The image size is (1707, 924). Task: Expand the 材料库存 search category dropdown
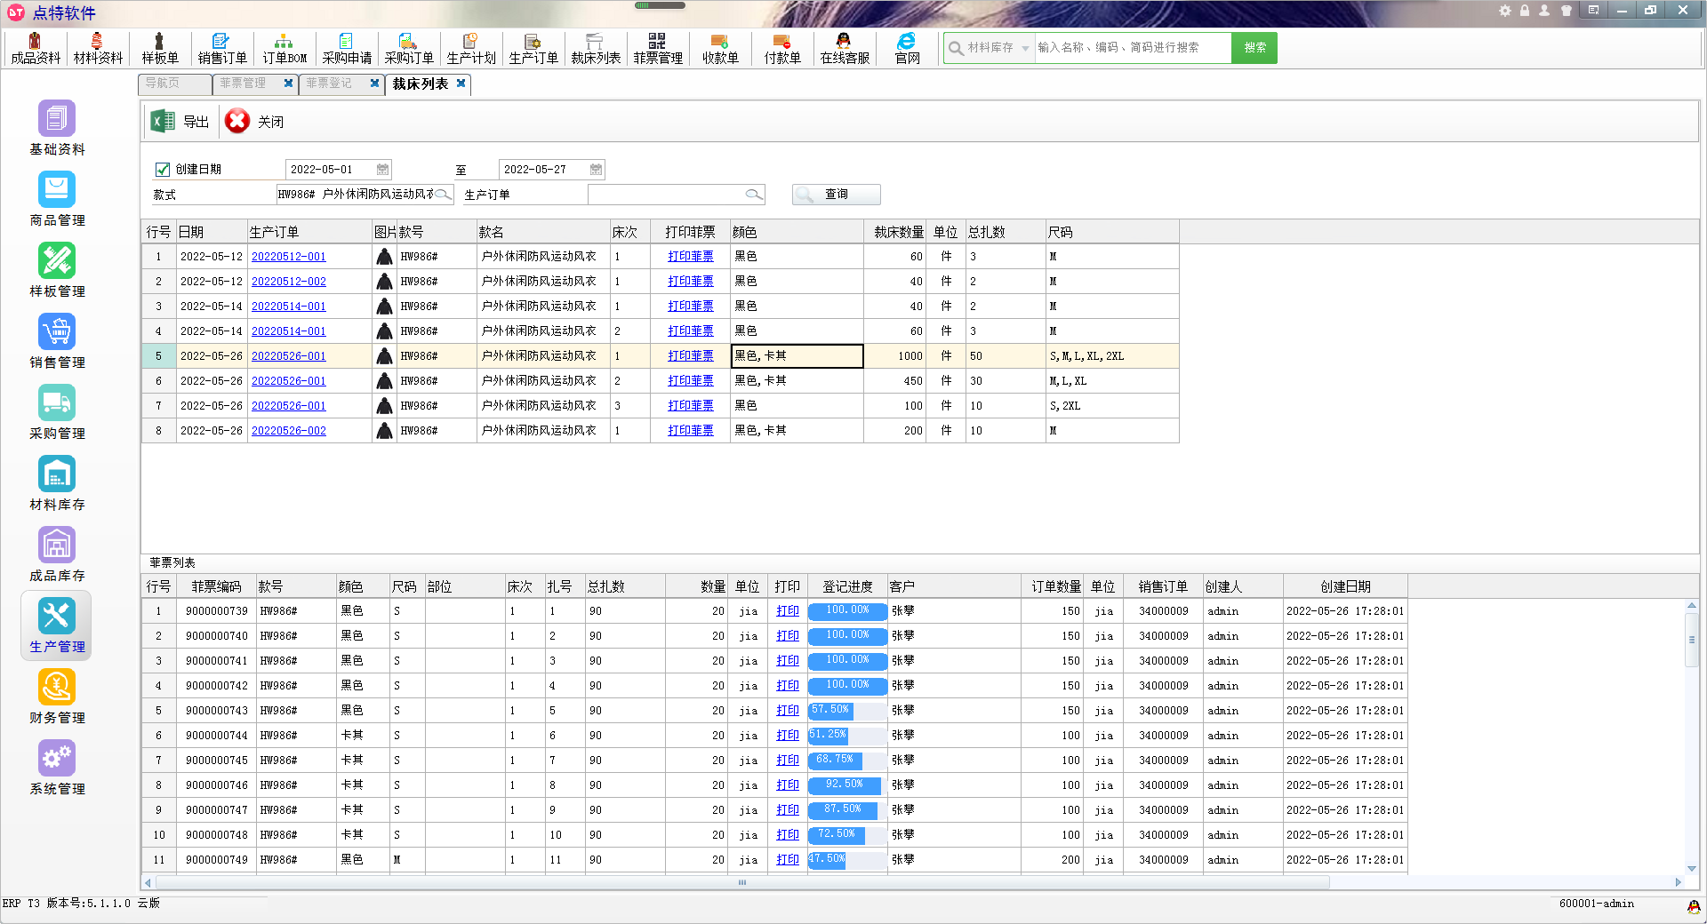coord(1025,48)
